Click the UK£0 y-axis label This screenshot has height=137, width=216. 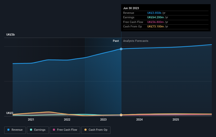(x=10, y=113)
